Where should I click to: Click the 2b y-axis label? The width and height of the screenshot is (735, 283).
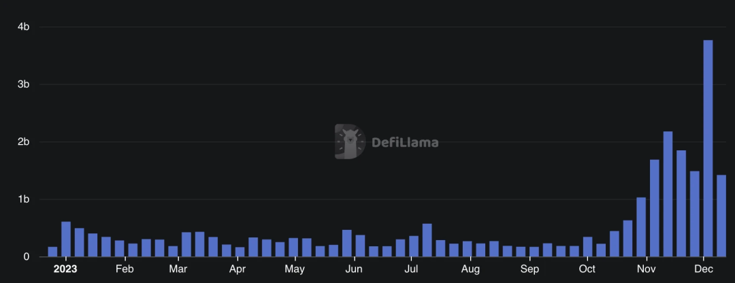click(23, 141)
